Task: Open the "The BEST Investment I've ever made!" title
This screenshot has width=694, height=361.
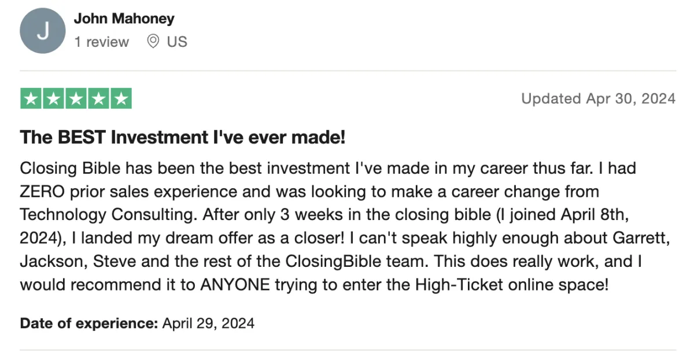Action: tap(183, 137)
